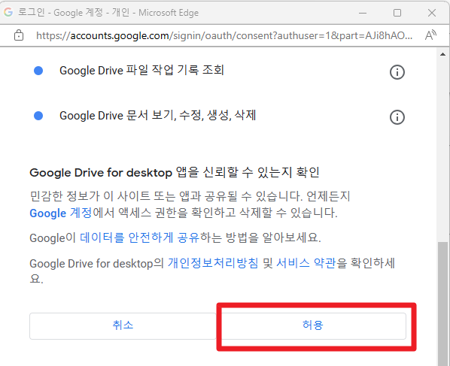Select text 'Google Drive 파일 작업 기록 조회'
This screenshot has height=366, width=450.
click(141, 70)
